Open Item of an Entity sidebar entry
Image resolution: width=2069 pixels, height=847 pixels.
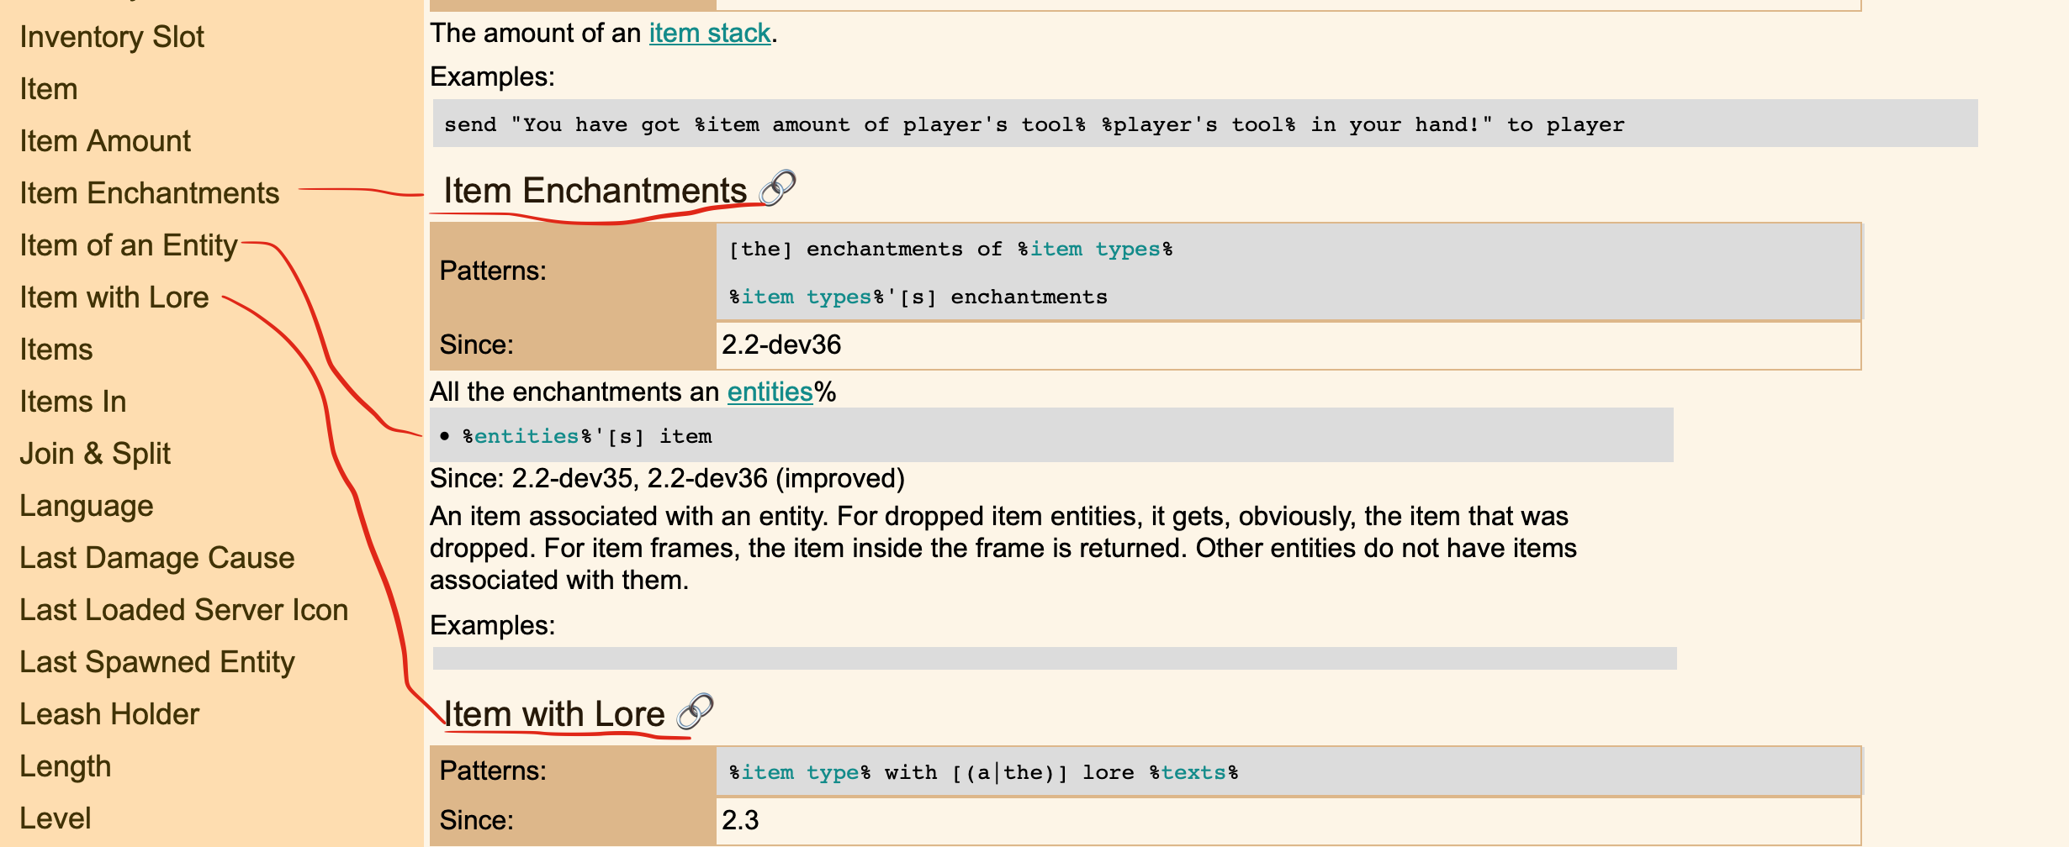point(129,245)
